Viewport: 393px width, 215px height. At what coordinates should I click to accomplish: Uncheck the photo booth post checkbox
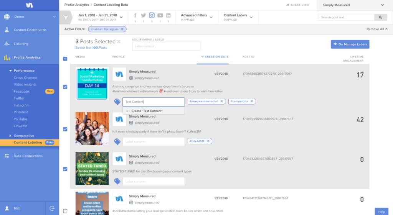tap(65, 129)
